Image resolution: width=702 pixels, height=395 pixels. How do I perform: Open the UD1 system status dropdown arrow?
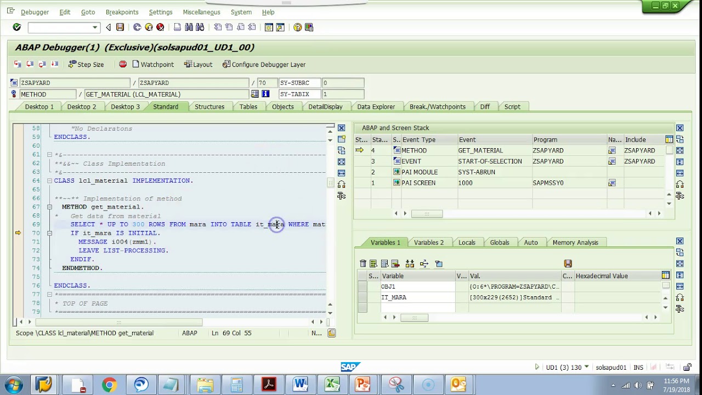586,367
